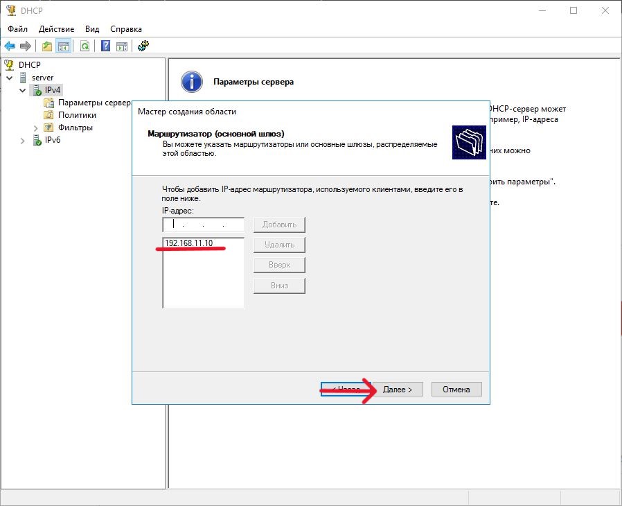Click the Далее button
622x506 pixels.
click(398, 390)
